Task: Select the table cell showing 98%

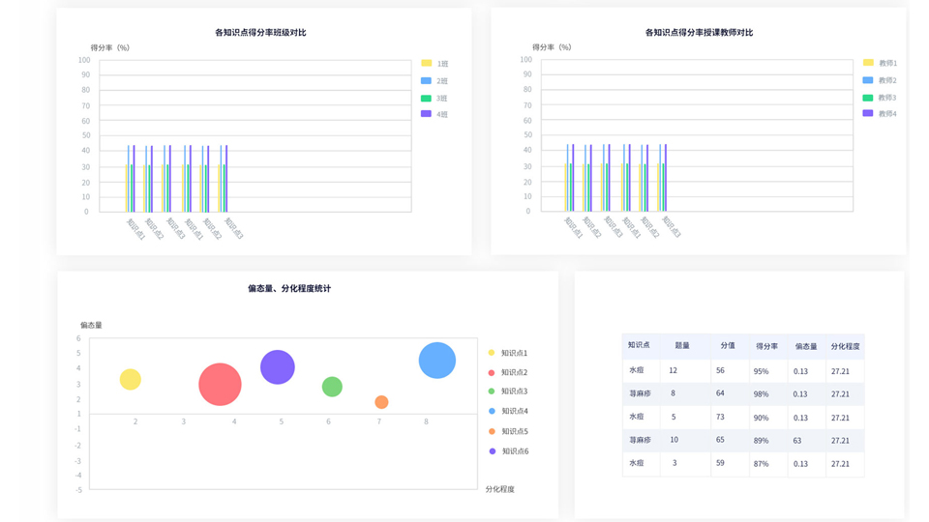Action: coord(761,394)
